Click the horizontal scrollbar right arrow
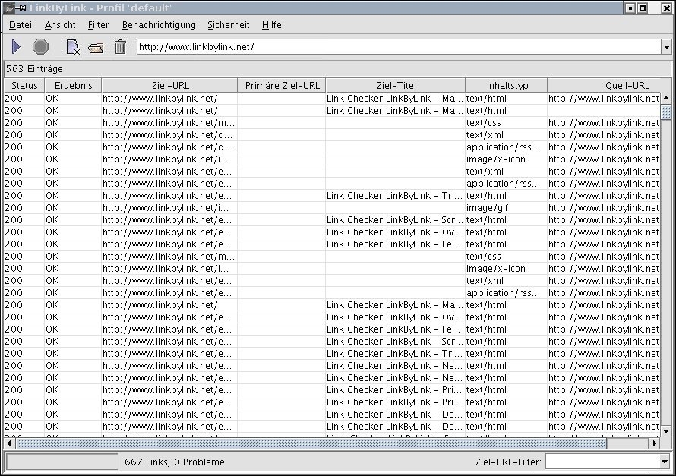The height and width of the screenshot is (476, 676). tap(655, 443)
